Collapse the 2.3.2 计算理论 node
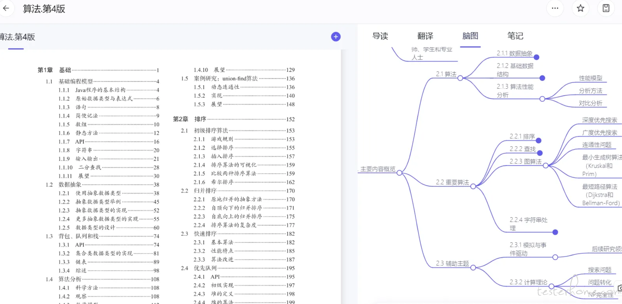 point(552,286)
